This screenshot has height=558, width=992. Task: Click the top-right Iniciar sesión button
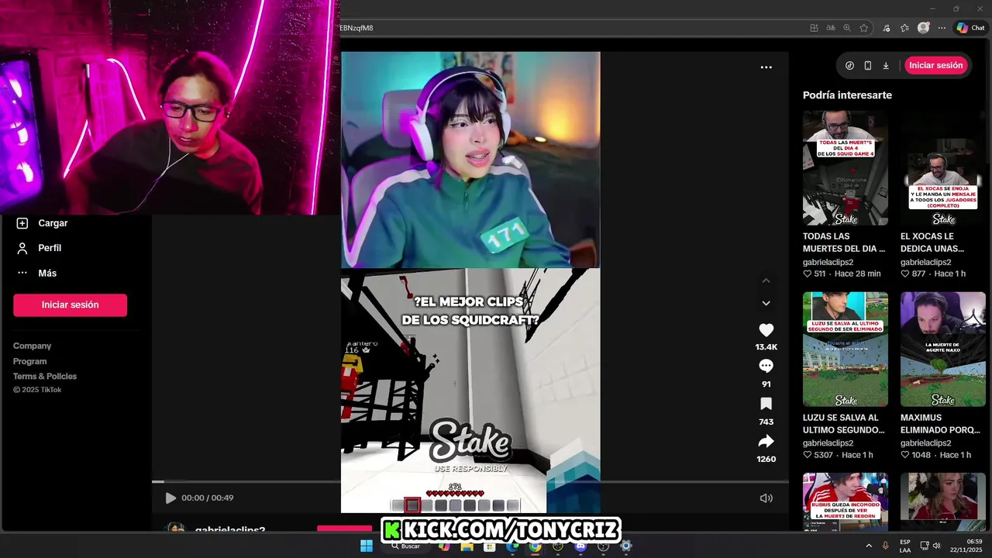[935, 65]
